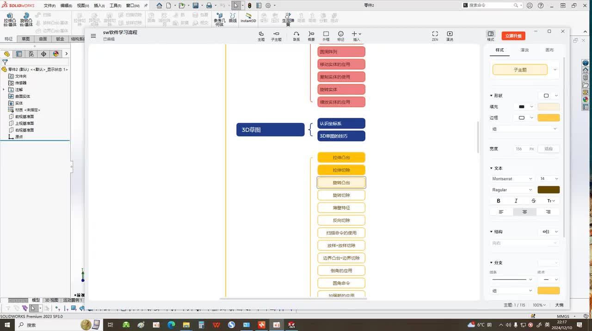Open the SolidWorks 工具 menu
Image resolution: width=592 pixels, height=331 pixels.
115,6
